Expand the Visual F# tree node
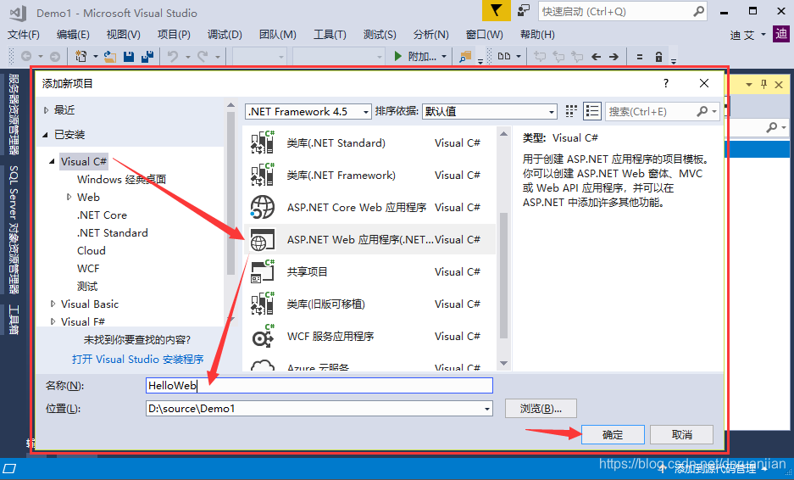The height and width of the screenshot is (480, 794). pyautogui.click(x=53, y=322)
